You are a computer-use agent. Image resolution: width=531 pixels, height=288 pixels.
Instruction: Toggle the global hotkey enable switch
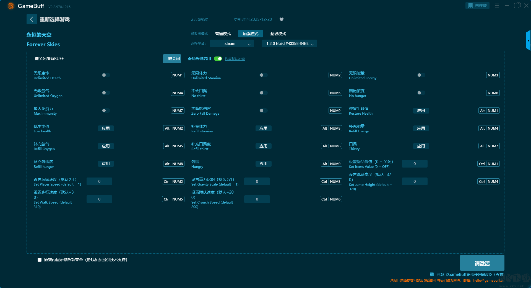coord(218,59)
